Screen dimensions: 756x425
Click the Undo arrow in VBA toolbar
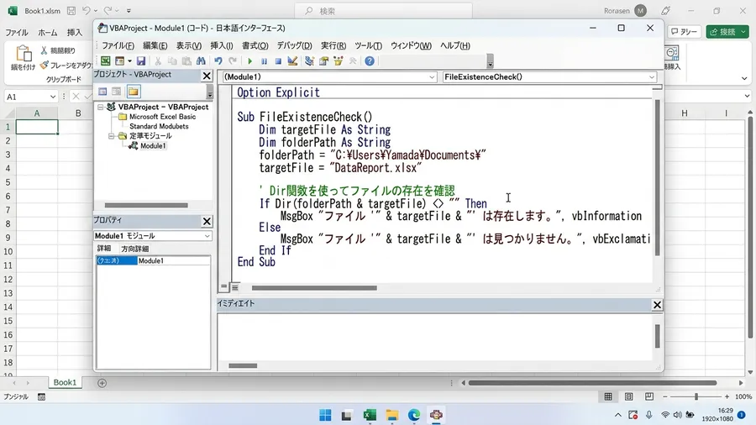pyautogui.click(x=218, y=61)
